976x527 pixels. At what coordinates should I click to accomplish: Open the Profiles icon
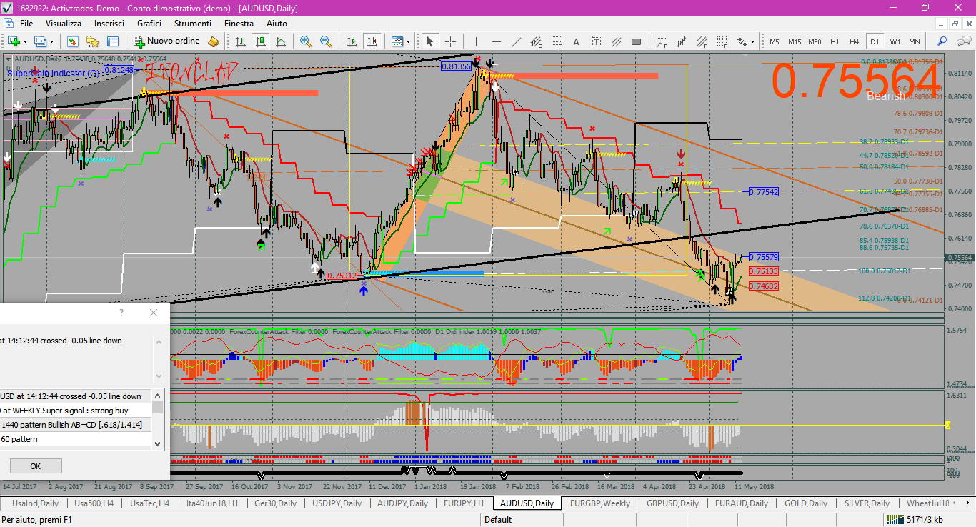point(40,41)
